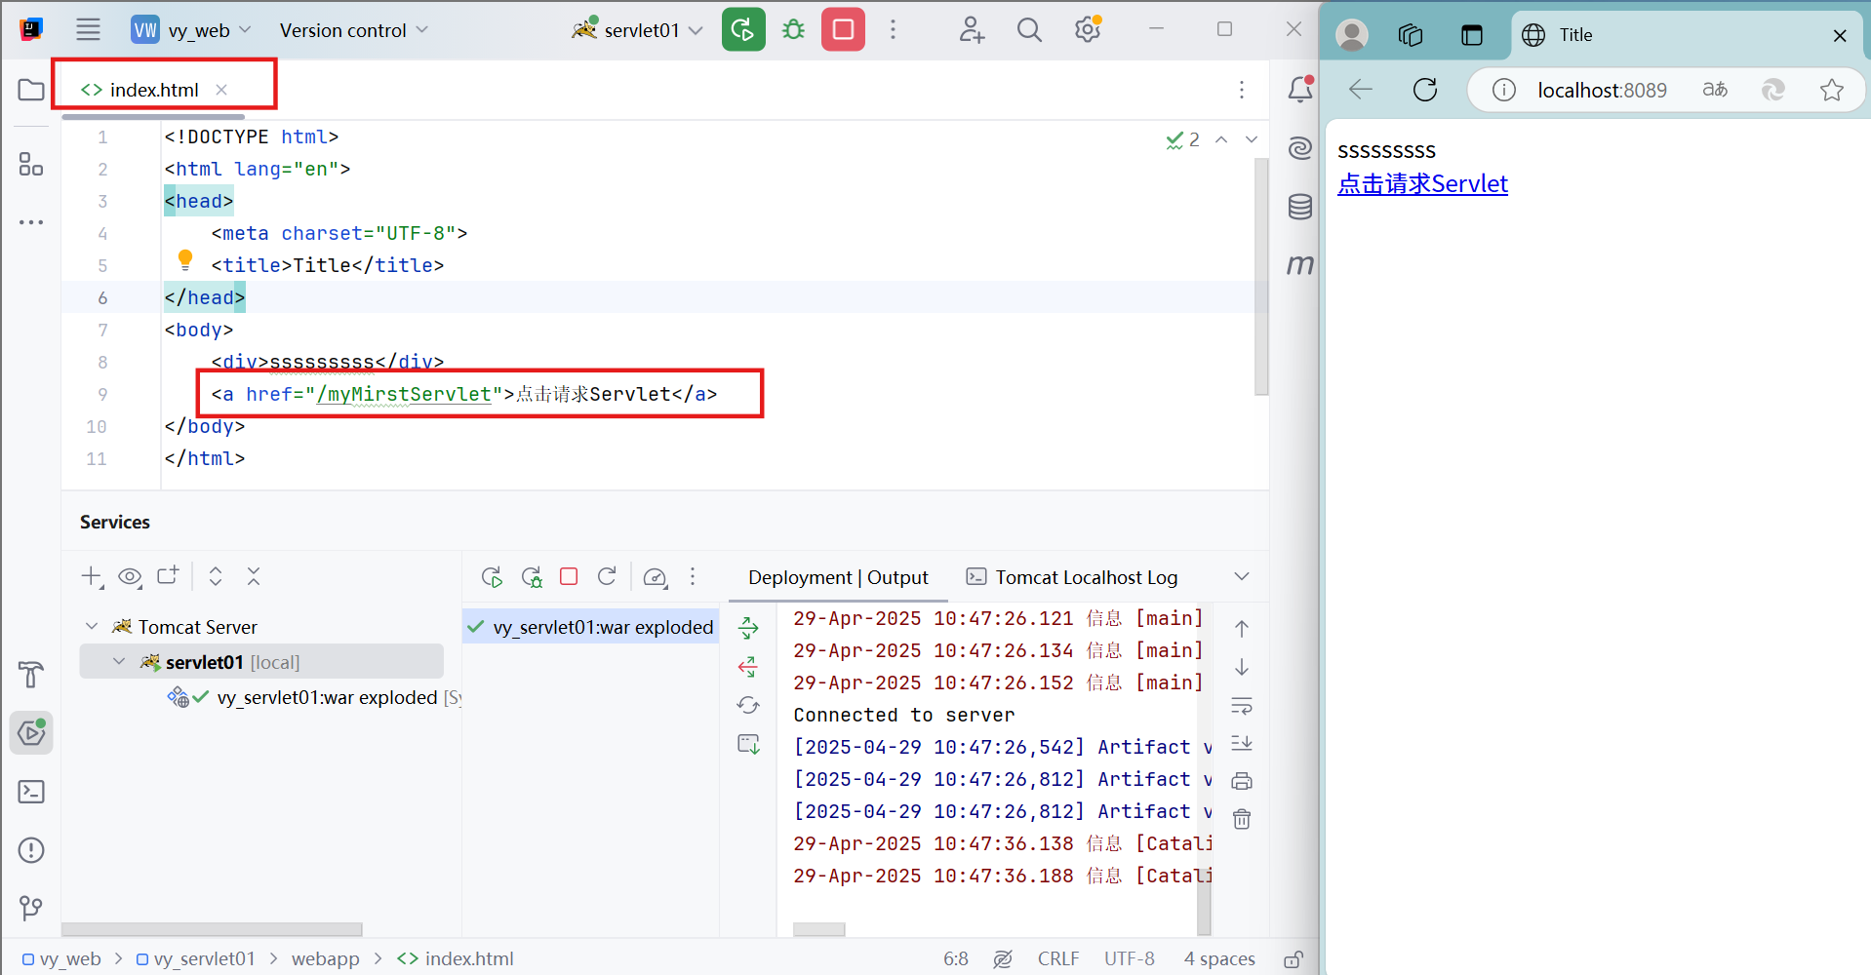Click the Commit changes checkmark indicator
Screen dimensions: 1871x975
click(1174, 139)
